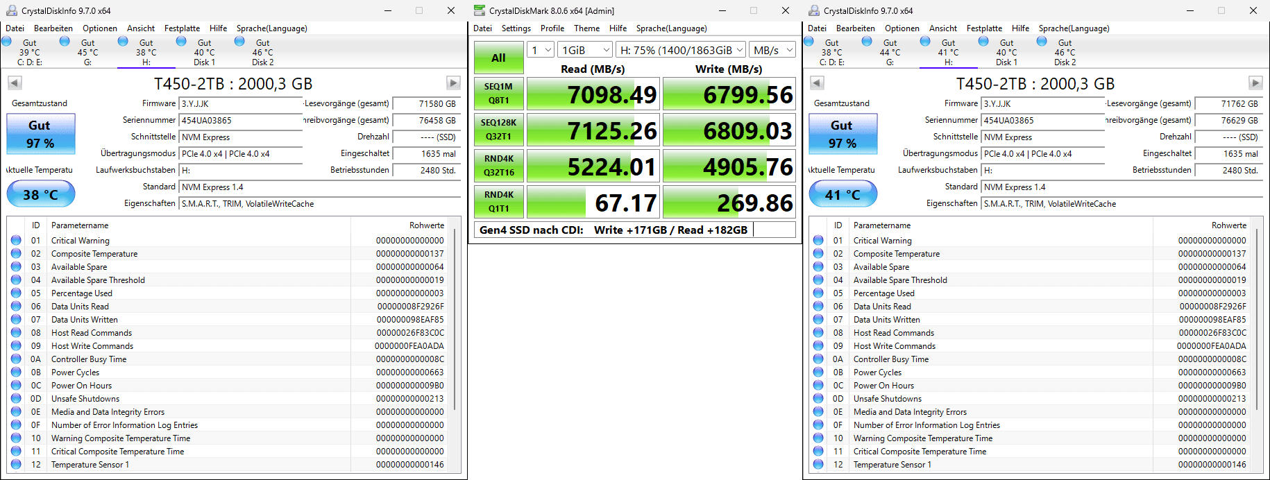Screen dimensions: 1270x480
Task: Select G: drive icon in left CrystalDiskInfo
Action: pos(87,52)
